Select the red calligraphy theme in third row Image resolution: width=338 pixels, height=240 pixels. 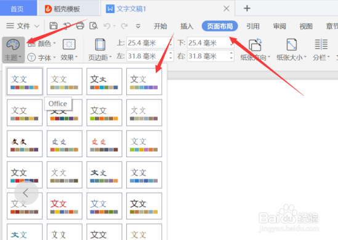(x=104, y=144)
